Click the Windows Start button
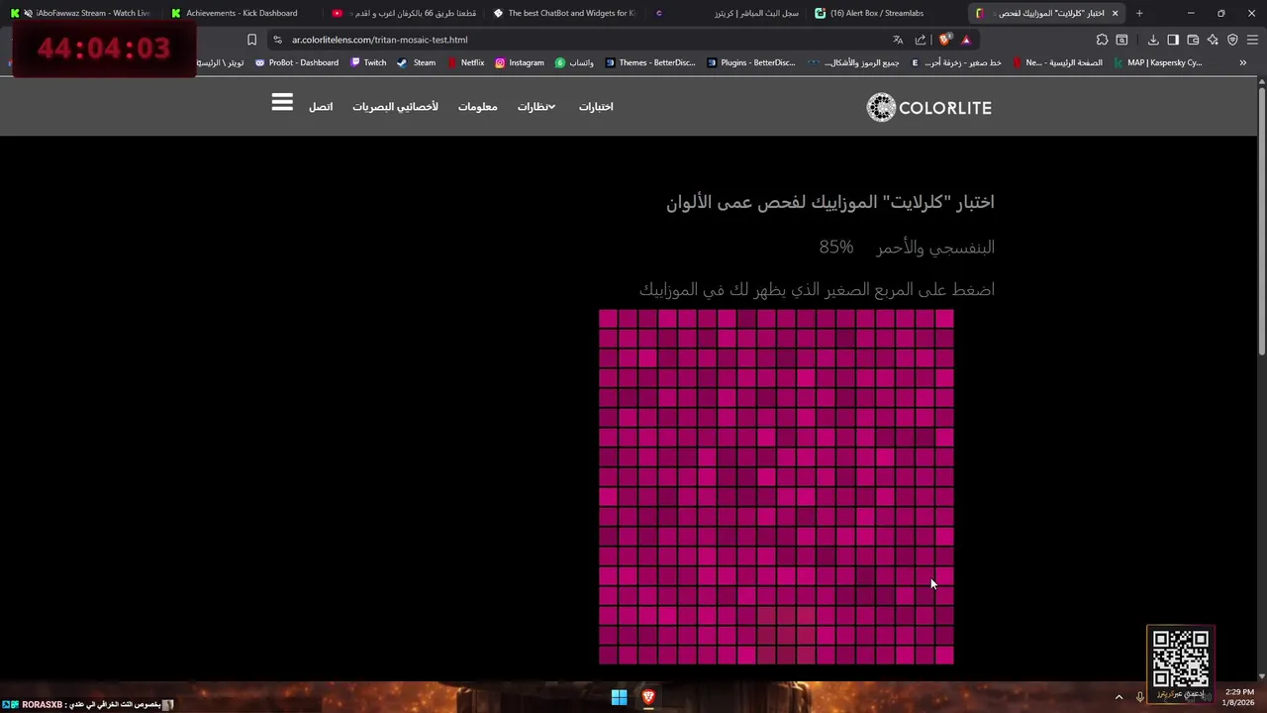Screen dimensions: 1267x713 click(619, 697)
